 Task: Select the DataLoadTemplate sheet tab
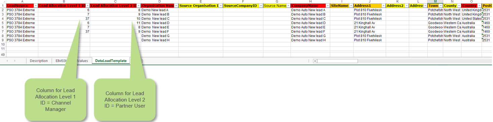(x=111, y=61)
